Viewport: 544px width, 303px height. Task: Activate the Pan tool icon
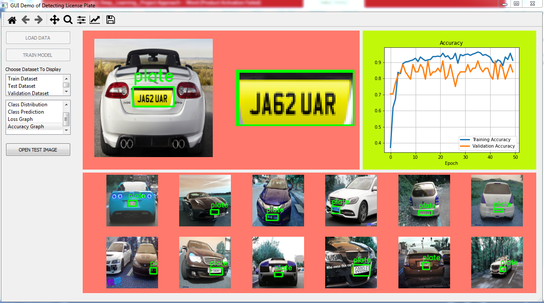(54, 19)
